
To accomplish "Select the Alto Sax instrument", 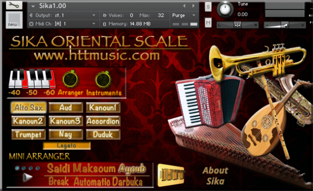I will tap(29, 108).
